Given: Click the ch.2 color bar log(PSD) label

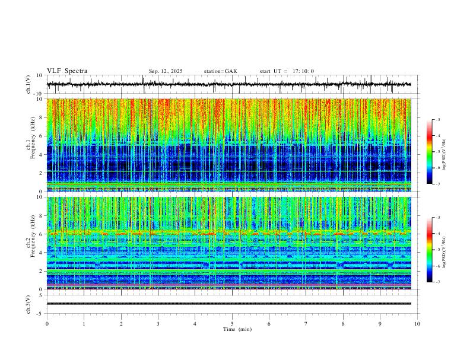Looking at the screenshot, I should (444, 253).
